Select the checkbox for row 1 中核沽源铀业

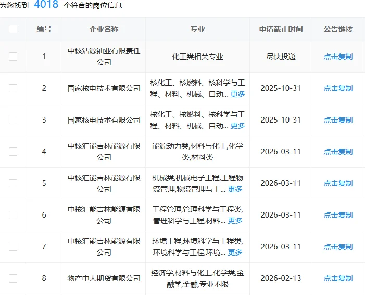13,57
